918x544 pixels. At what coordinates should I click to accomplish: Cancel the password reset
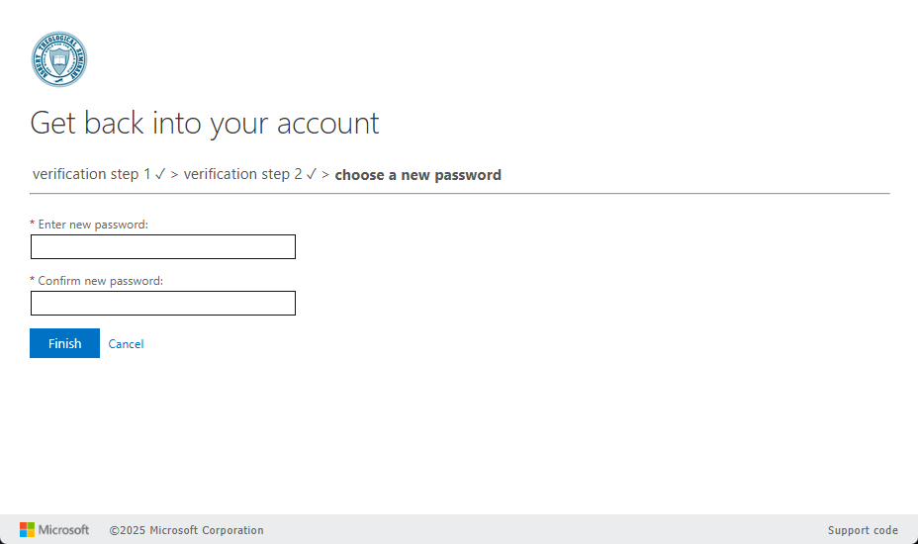(126, 344)
